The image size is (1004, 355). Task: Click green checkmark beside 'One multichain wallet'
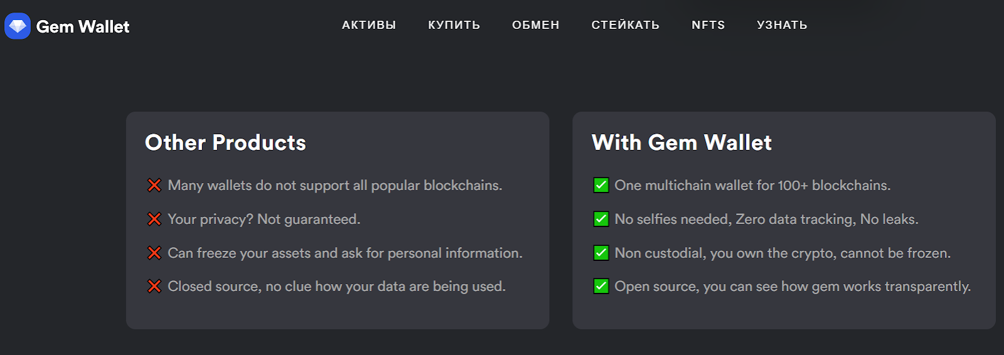click(601, 185)
